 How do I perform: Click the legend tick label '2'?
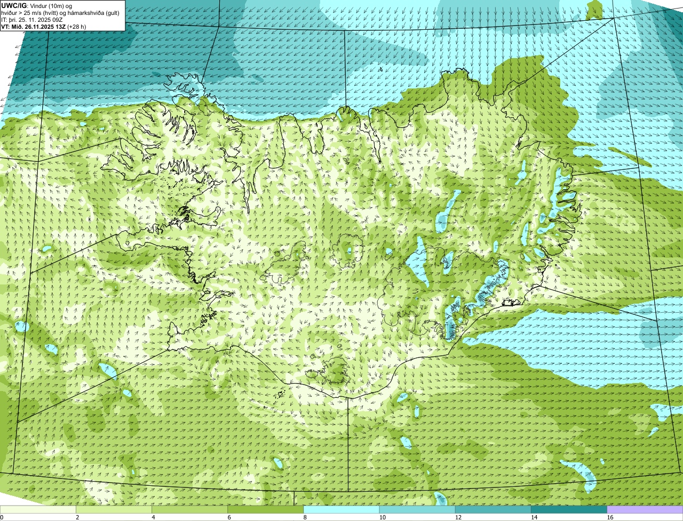point(77,517)
